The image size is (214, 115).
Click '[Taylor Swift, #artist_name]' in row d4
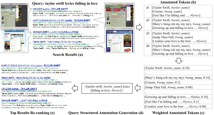(x=171, y=46)
